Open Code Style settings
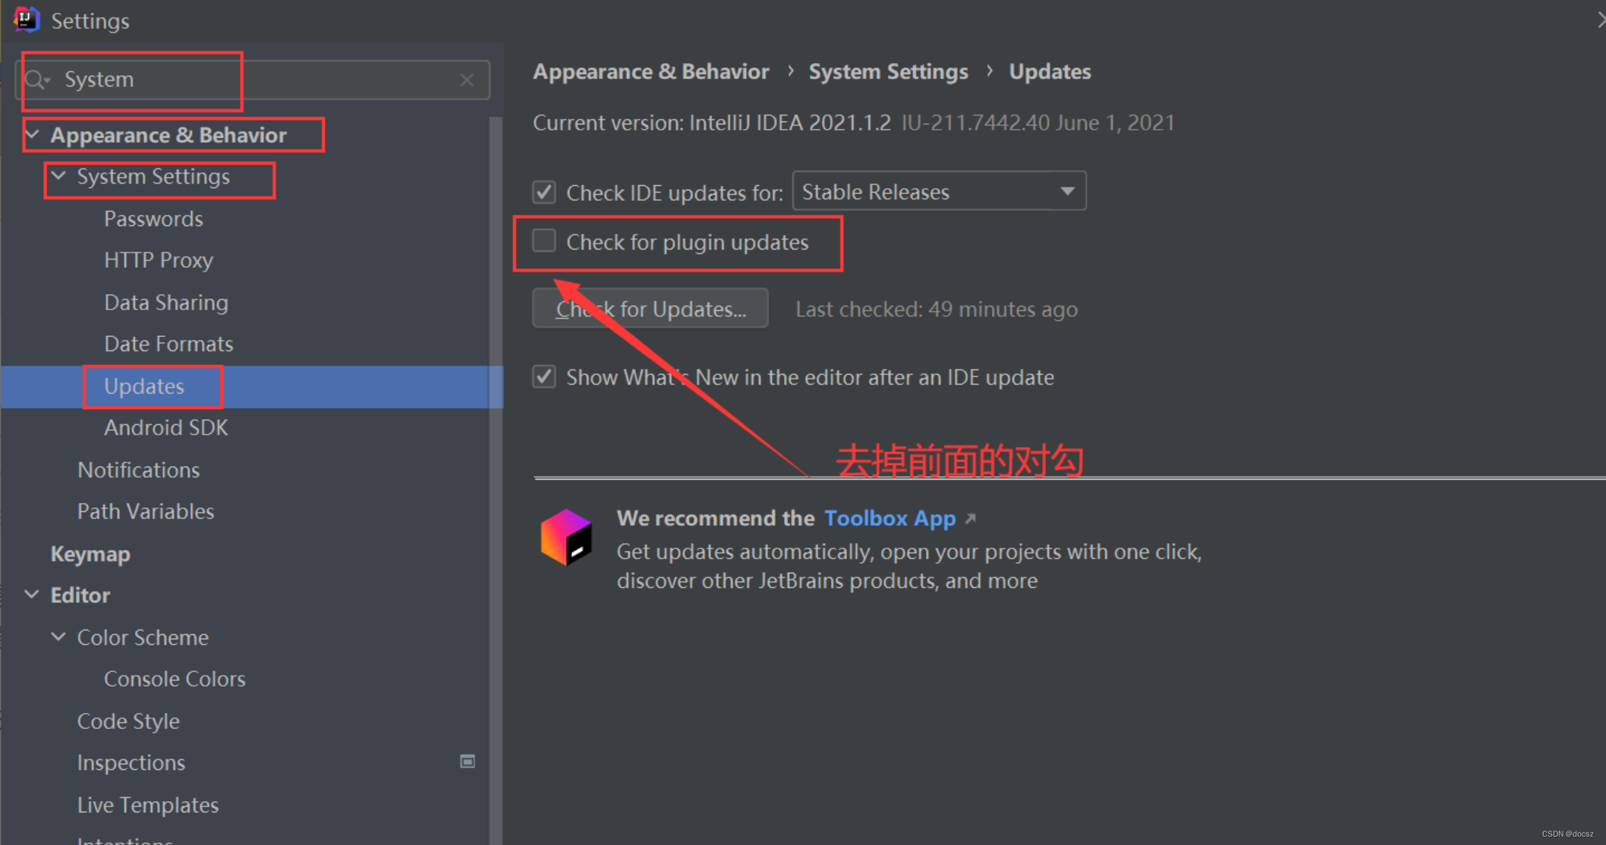 click(128, 721)
